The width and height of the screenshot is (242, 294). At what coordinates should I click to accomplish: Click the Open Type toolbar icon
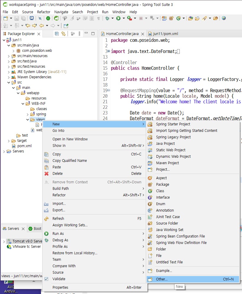coord(190,18)
